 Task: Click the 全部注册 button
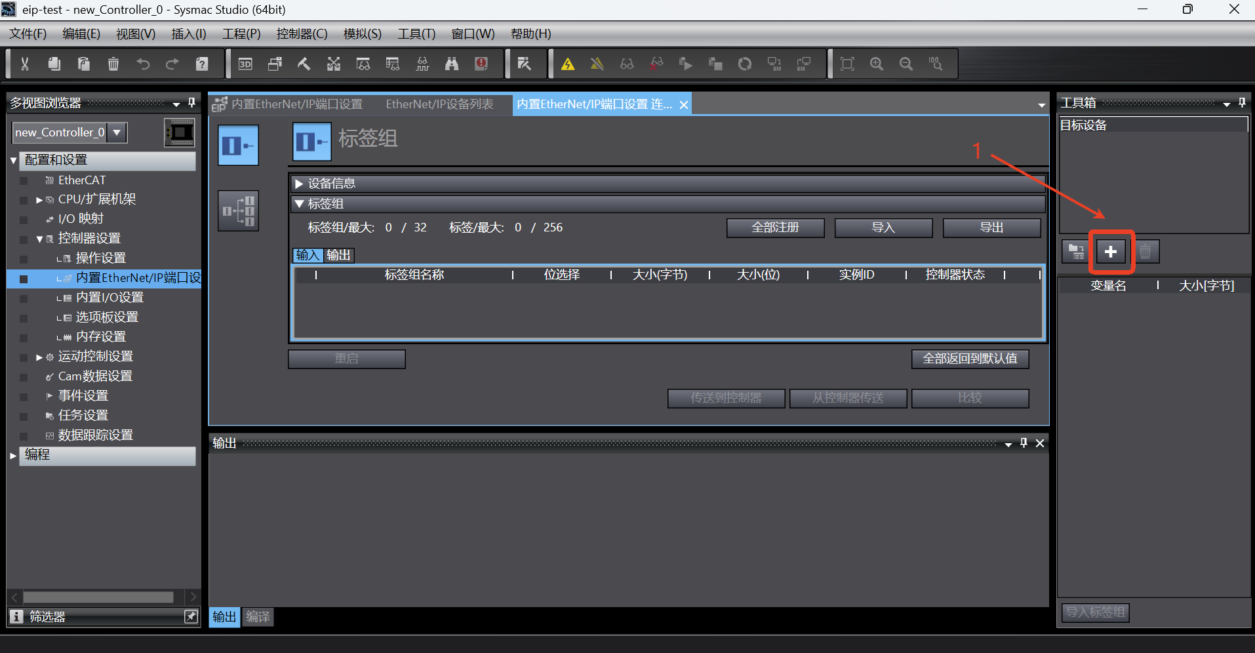[775, 228]
